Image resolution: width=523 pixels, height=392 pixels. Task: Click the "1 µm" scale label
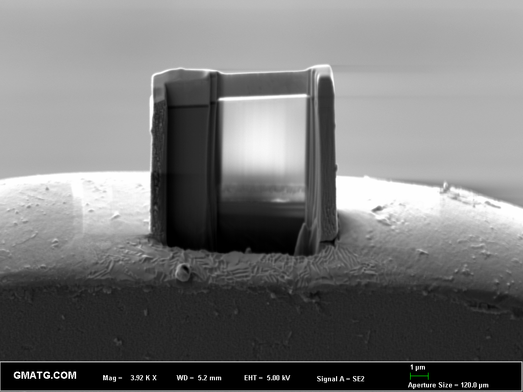[418, 367]
